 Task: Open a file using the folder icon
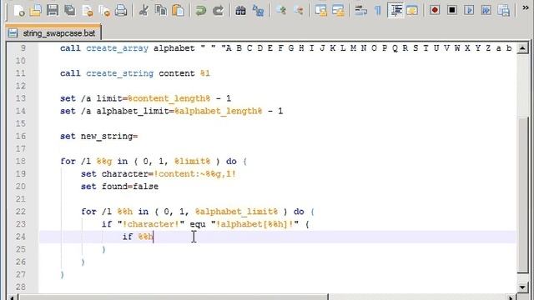[35, 11]
